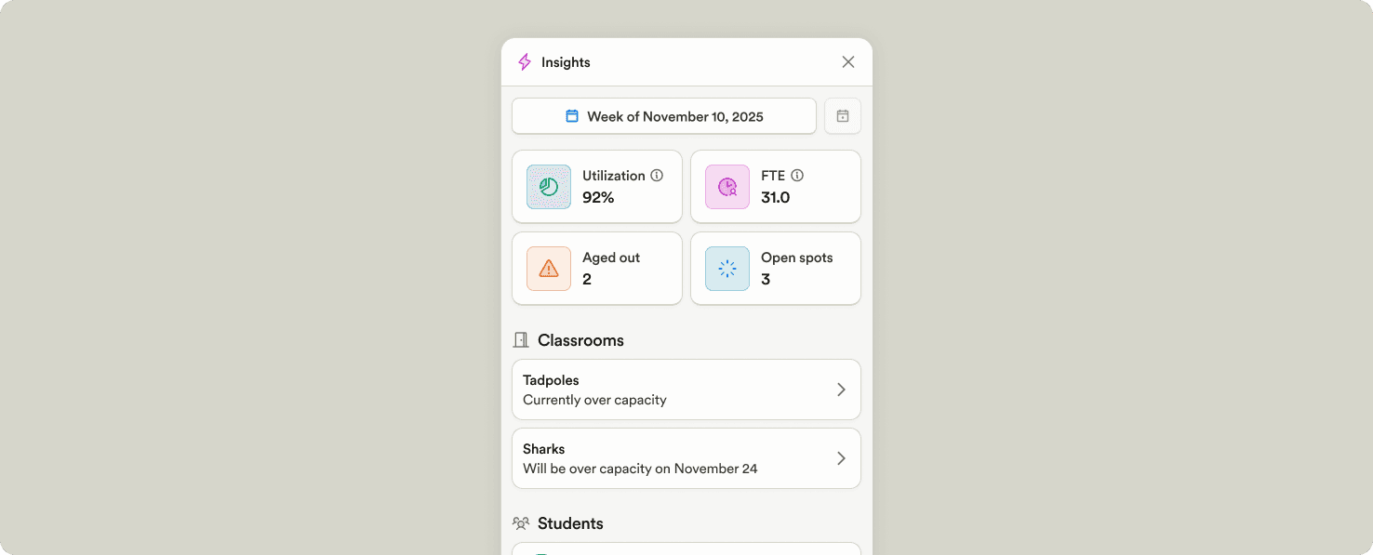Click the FTE info tooltip icon
Image resolution: width=1373 pixels, height=555 pixels.
click(x=797, y=175)
